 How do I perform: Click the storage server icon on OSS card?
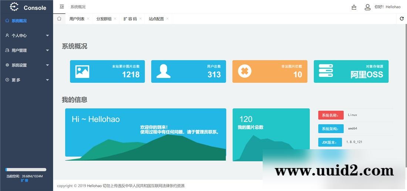tap(326, 71)
